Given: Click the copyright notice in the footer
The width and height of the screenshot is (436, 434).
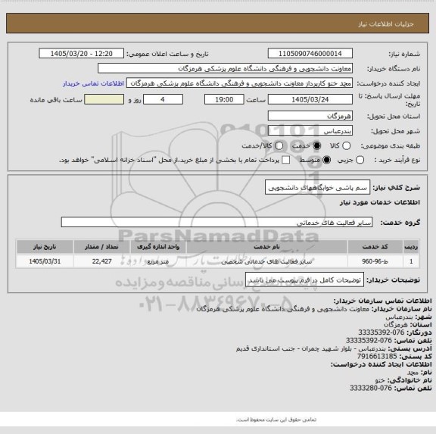Looking at the screenshot, I should [276, 420].
